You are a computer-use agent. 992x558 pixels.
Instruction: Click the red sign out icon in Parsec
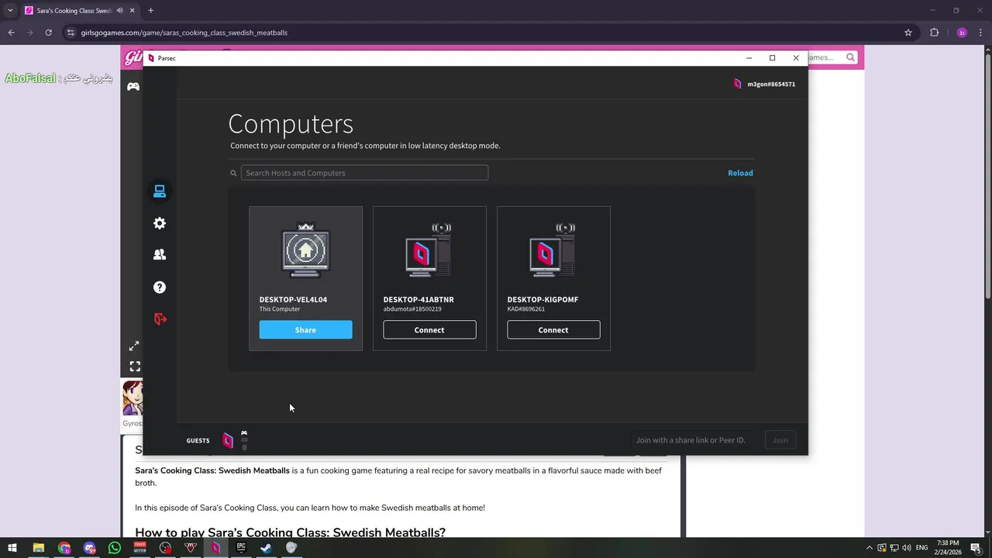[160, 319]
